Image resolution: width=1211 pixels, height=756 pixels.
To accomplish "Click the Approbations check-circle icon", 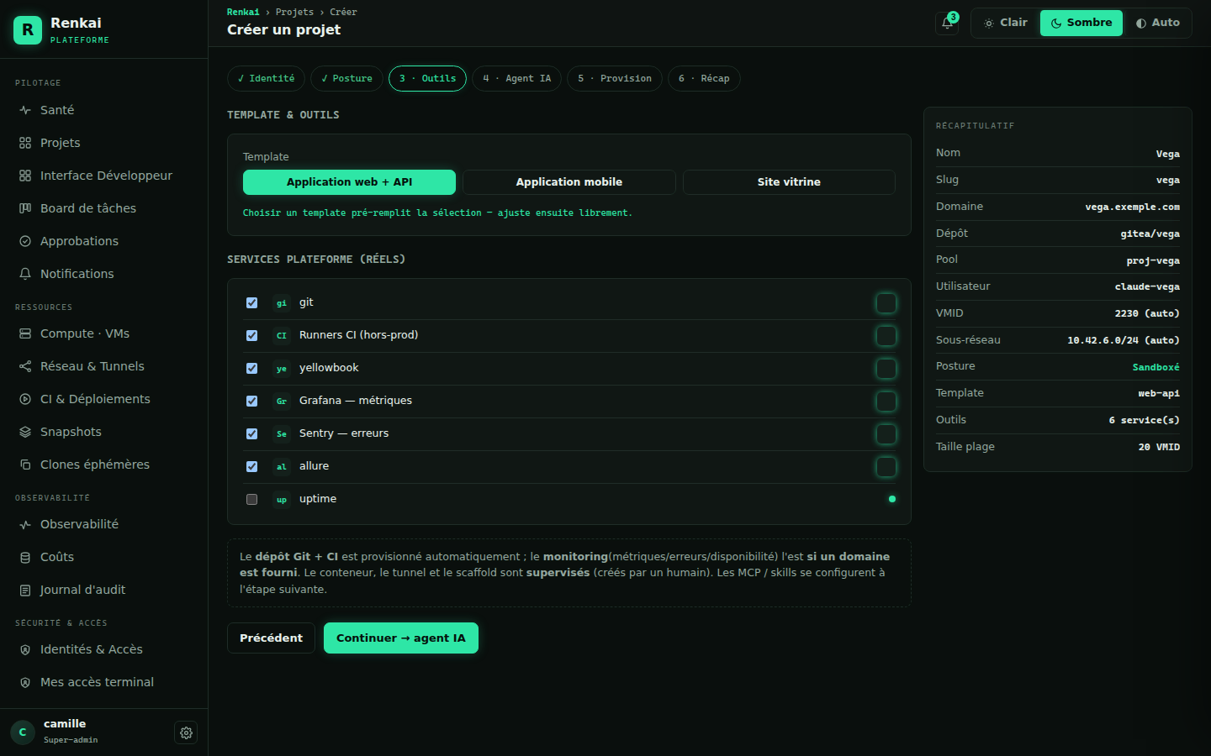I will point(25,241).
